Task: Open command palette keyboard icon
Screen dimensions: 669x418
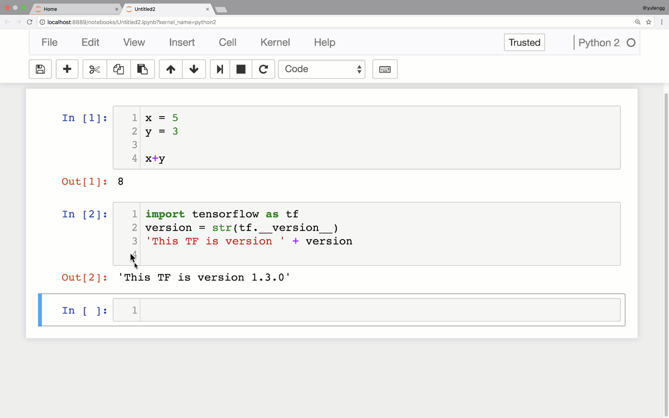Action: (385, 69)
